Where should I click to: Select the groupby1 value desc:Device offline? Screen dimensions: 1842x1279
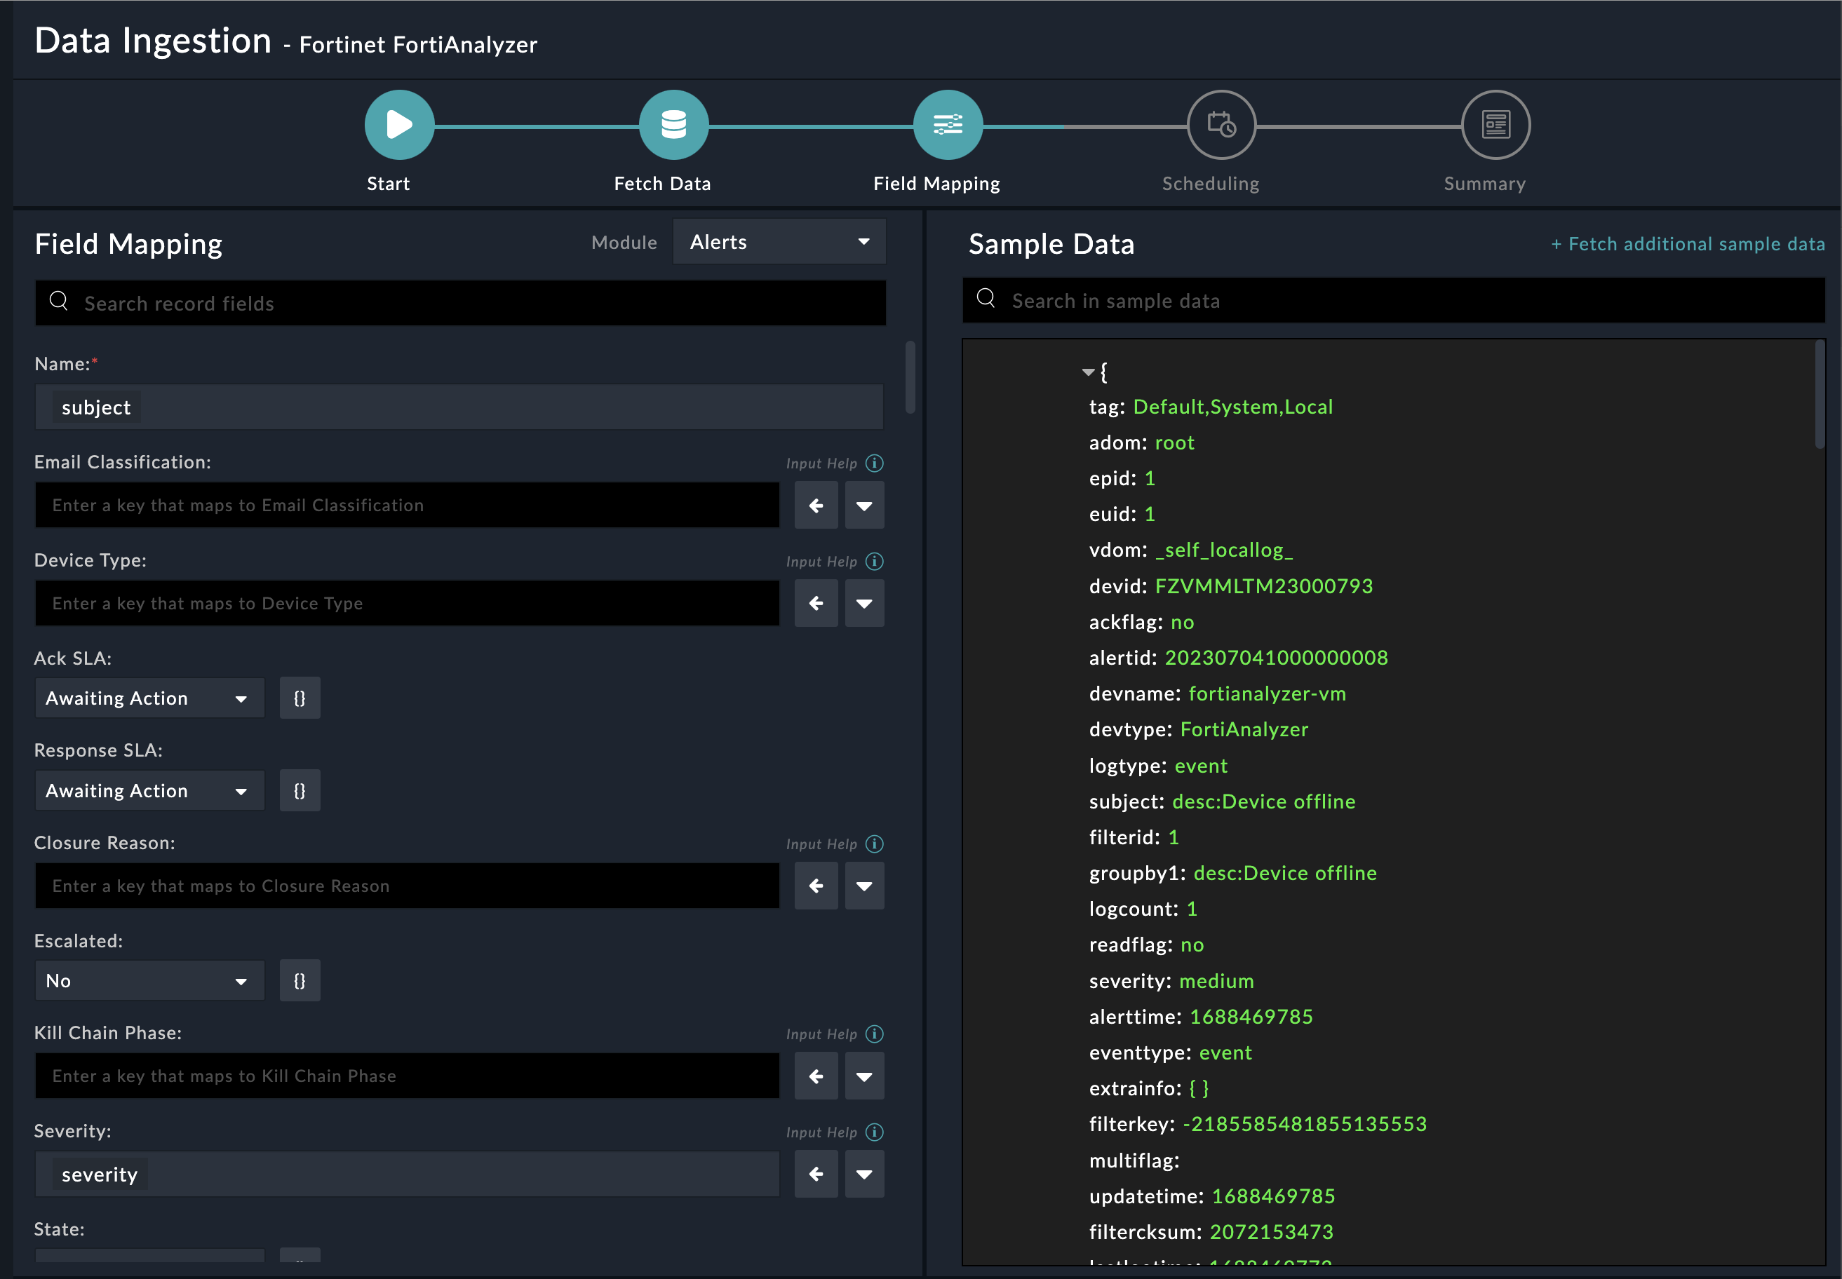(1285, 874)
